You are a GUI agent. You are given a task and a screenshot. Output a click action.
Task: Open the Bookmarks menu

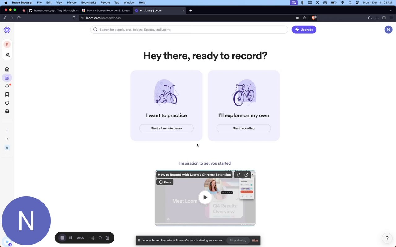click(88, 2)
